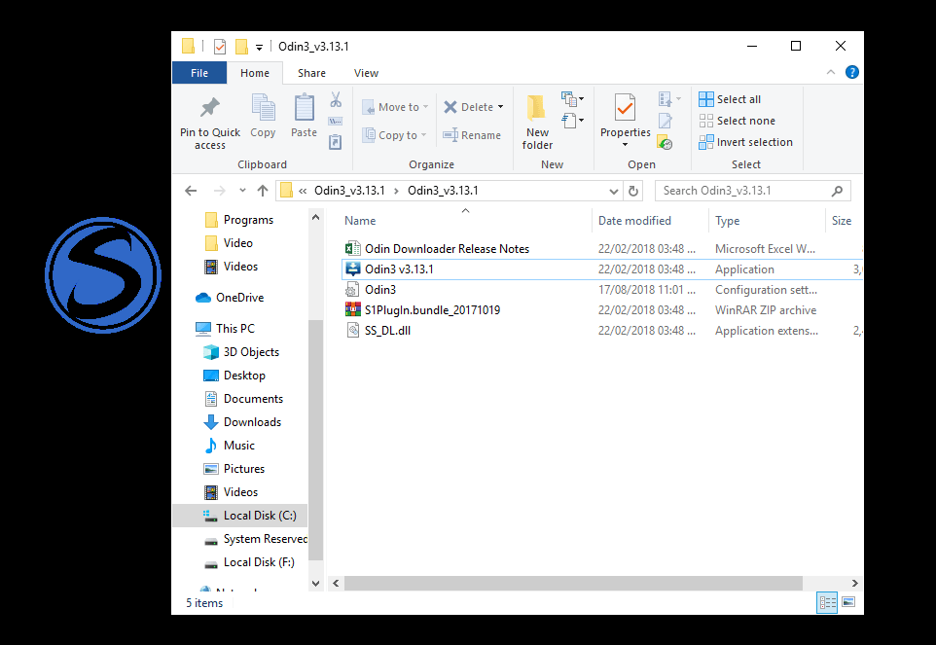Open the Help question mark icon
This screenshot has height=645, width=936.
[851, 72]
